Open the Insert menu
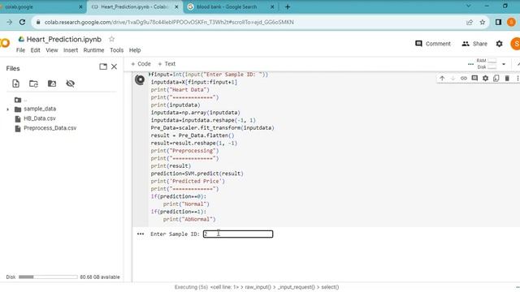 click(x=71, y=50)
